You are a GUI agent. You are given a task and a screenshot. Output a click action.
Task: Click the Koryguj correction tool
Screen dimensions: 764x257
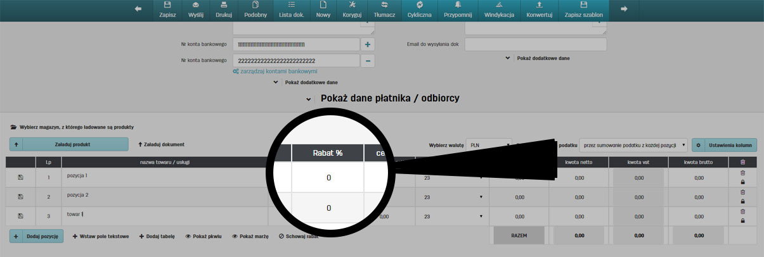352,5
